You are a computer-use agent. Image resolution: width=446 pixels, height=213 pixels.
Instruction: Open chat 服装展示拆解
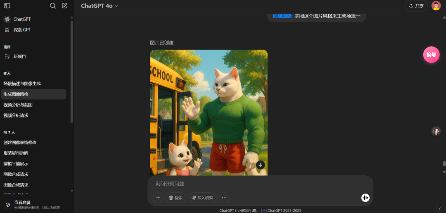pyautogui.click(x=33, y=153)
